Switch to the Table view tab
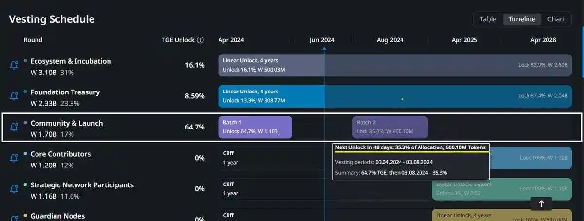Screen dimensions: 584x221 point(488,19)
